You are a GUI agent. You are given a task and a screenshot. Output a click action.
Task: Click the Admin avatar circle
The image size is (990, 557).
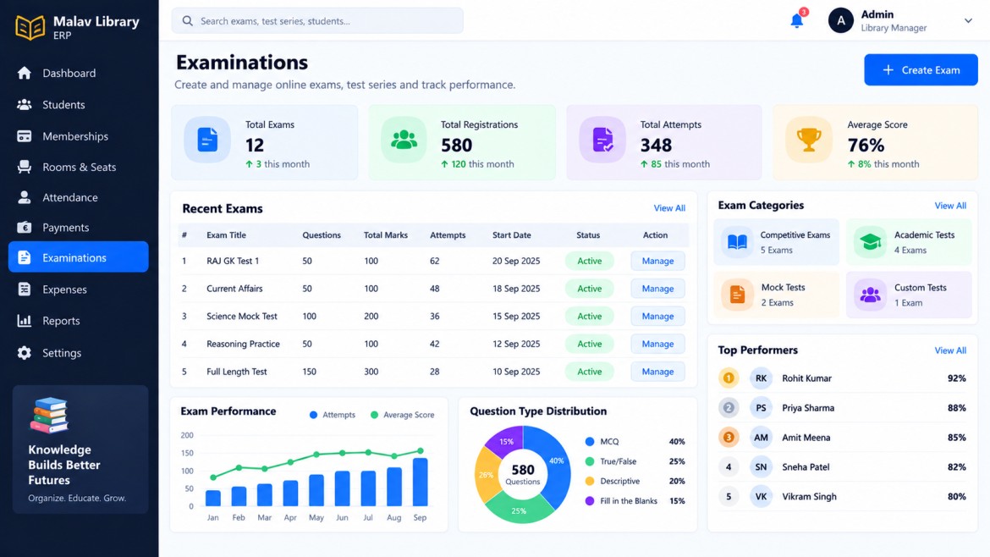click(840, 21)
